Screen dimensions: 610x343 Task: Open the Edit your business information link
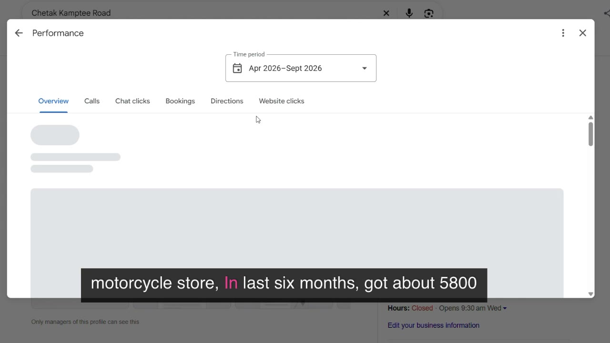(434, 325)
